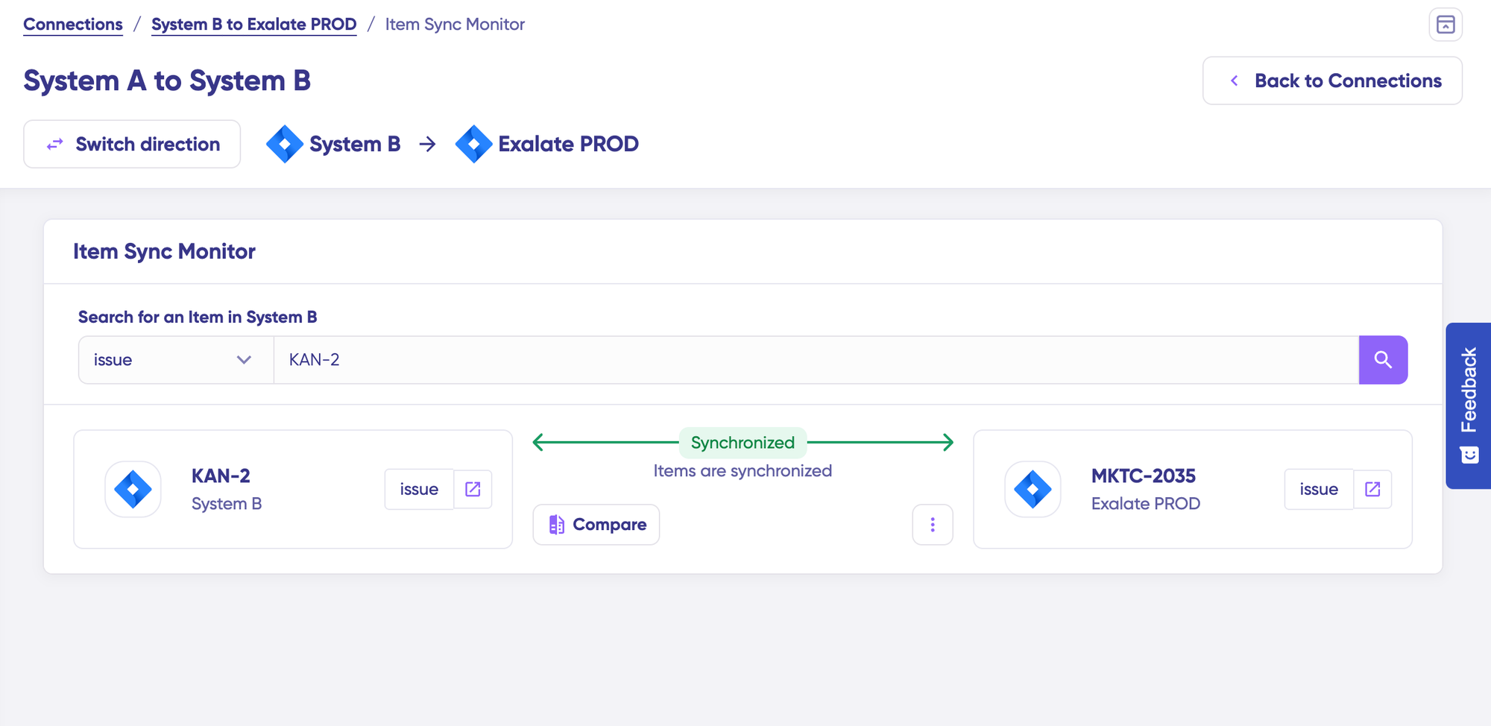Click the 'Items are synchronized' message

(x=743, y=471)
